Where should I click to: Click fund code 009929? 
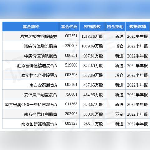click(x=71, y=123)
